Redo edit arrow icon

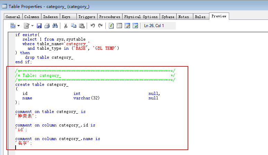pos(100,26)
